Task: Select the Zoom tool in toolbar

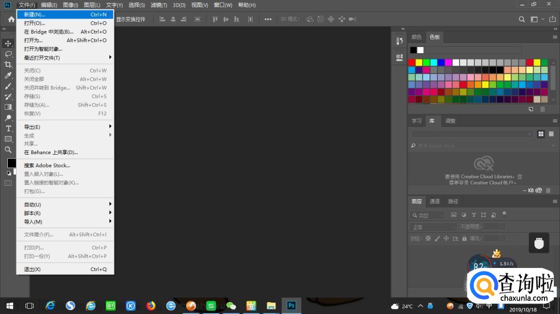Action: 8,149
